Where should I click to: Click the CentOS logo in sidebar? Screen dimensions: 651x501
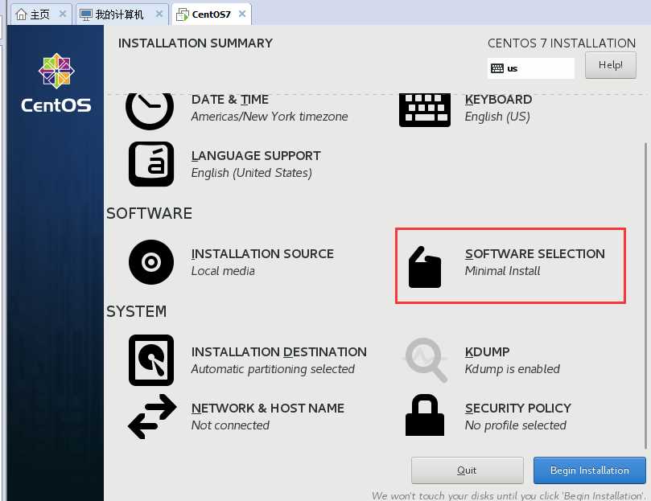point(56,83)
